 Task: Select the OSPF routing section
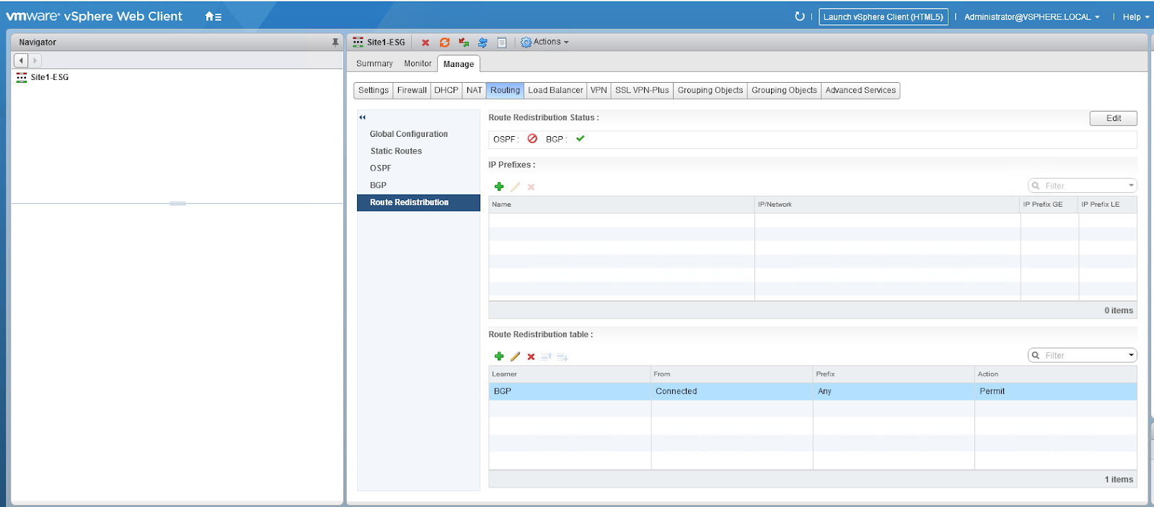pyautogui.click(x=381, y=169)
